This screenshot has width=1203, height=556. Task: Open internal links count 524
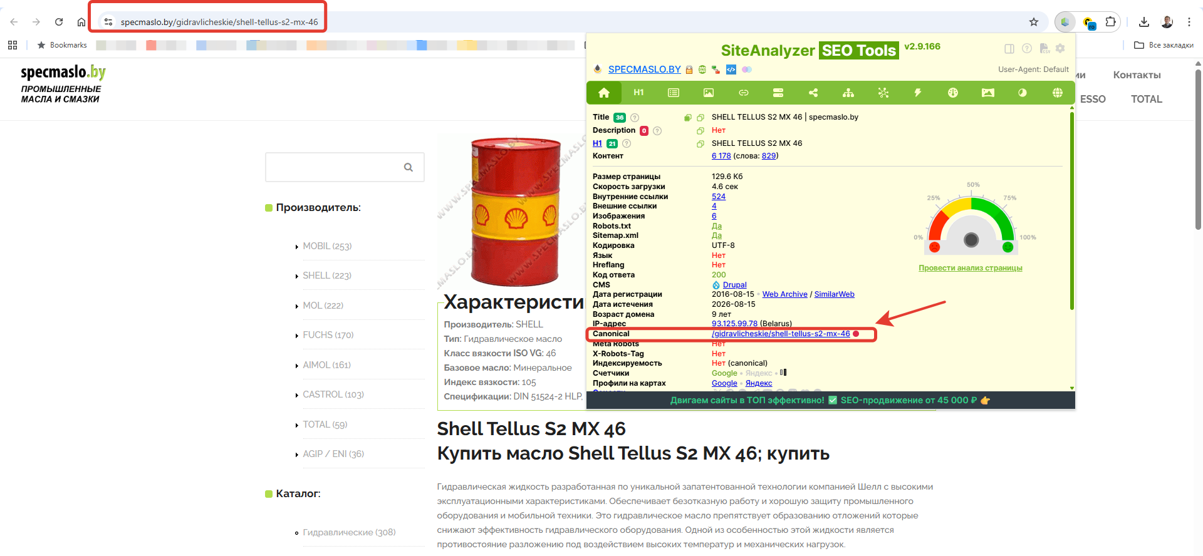coord(719,197)
